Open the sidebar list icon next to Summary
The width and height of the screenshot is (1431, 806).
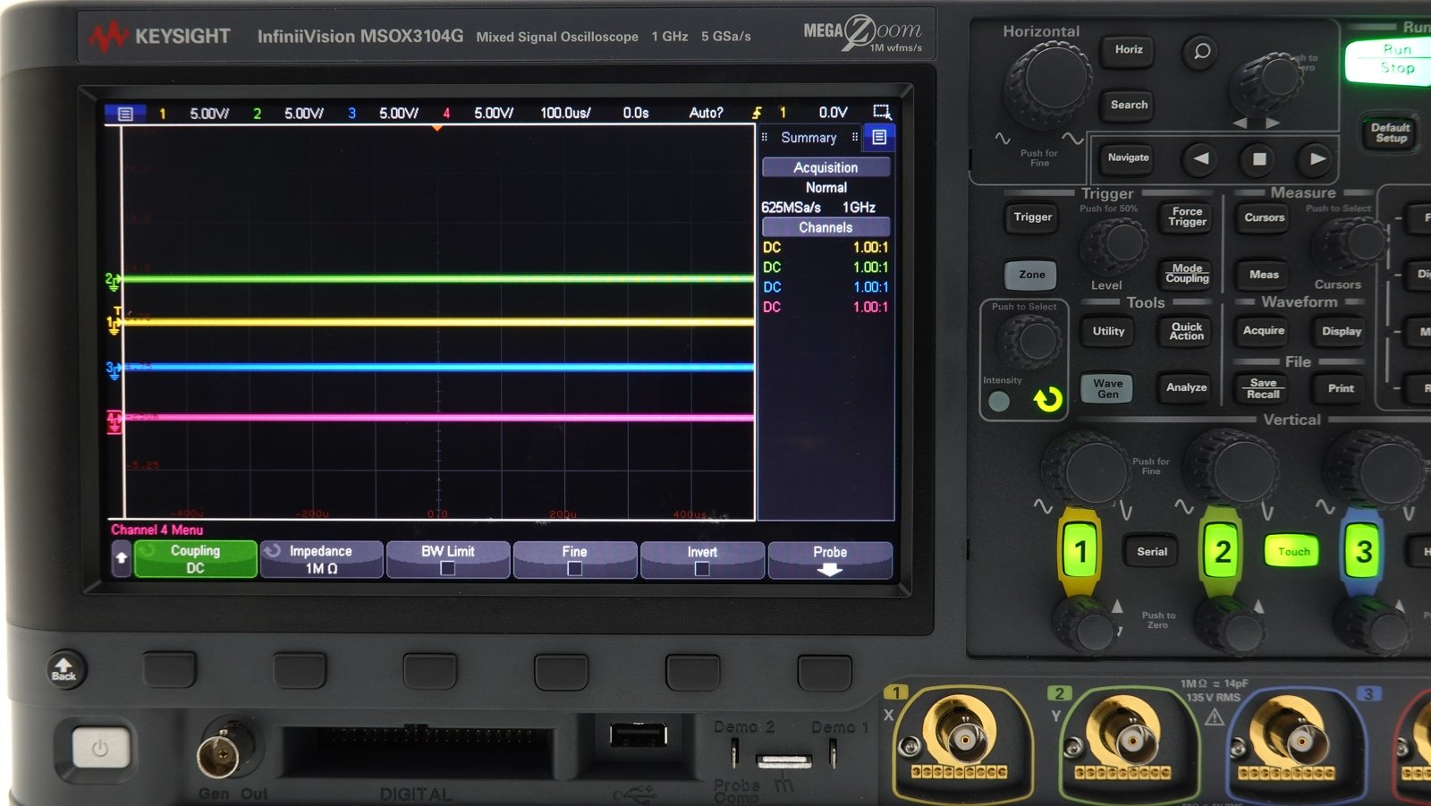(879, 137)
